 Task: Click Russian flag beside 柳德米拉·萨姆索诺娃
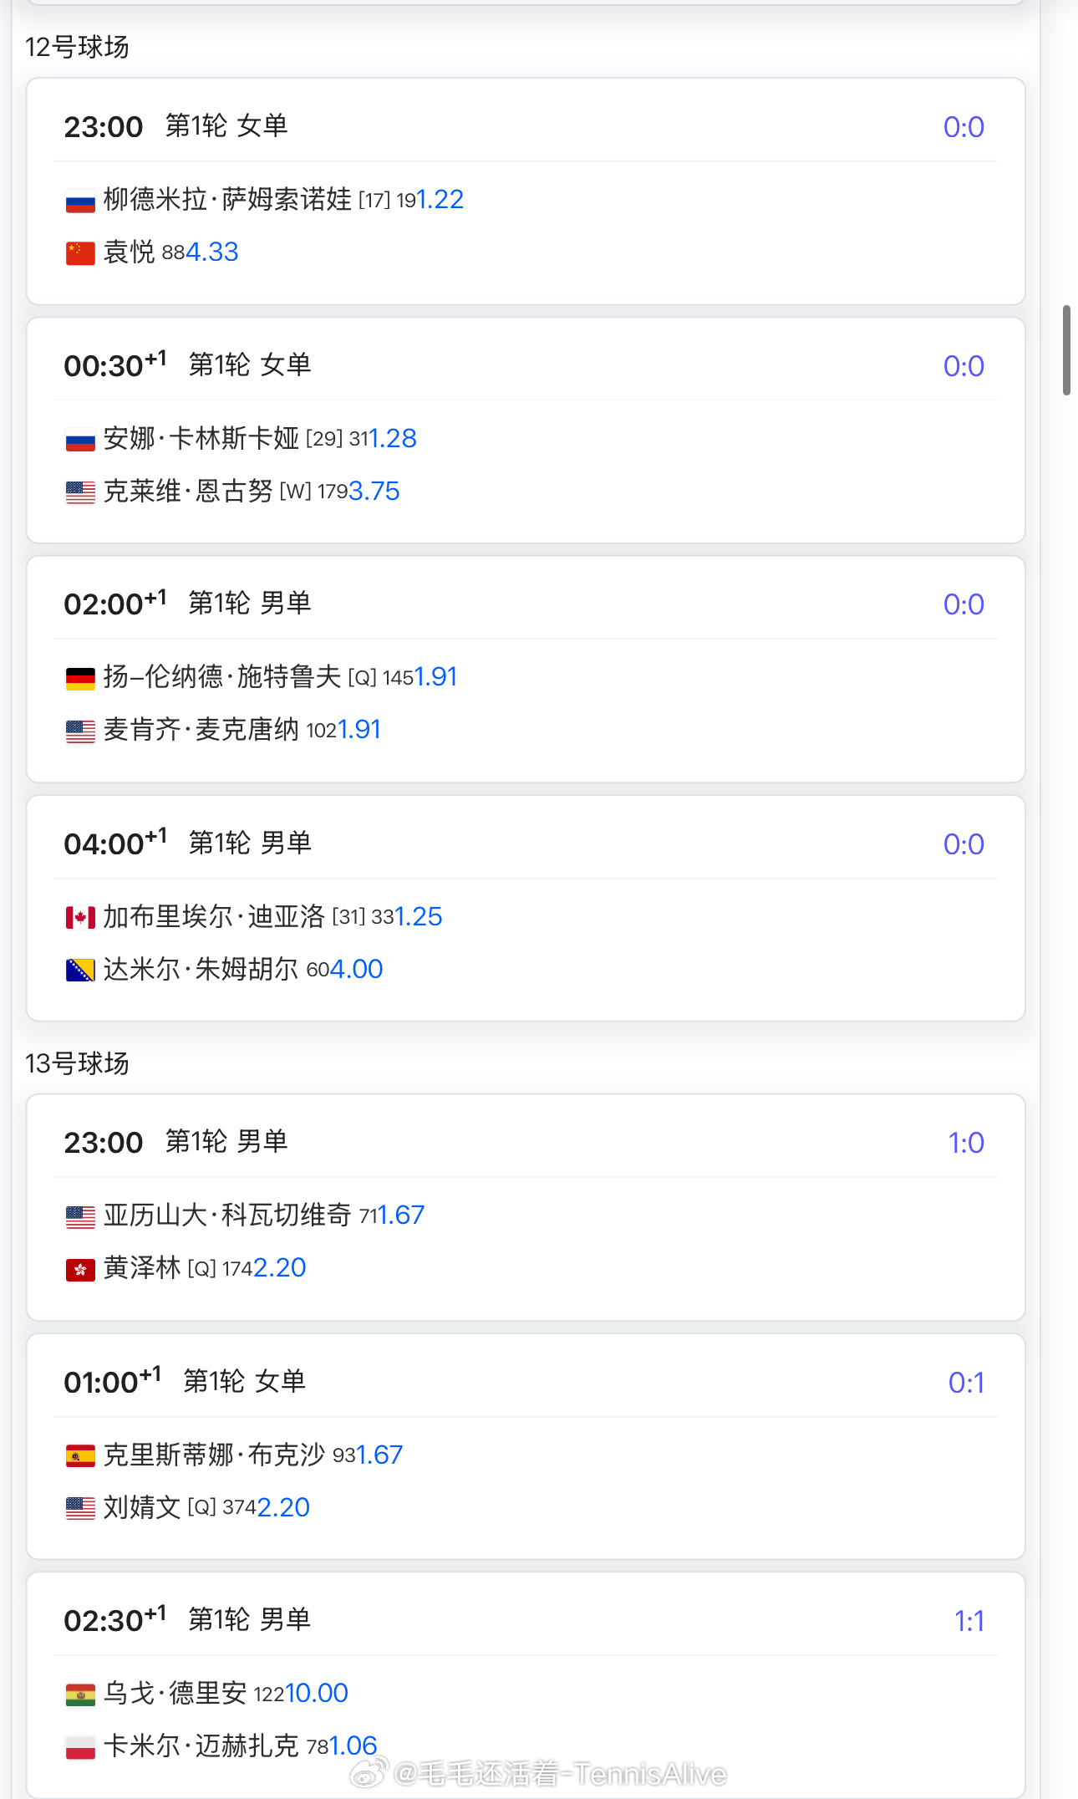(80, 201)
